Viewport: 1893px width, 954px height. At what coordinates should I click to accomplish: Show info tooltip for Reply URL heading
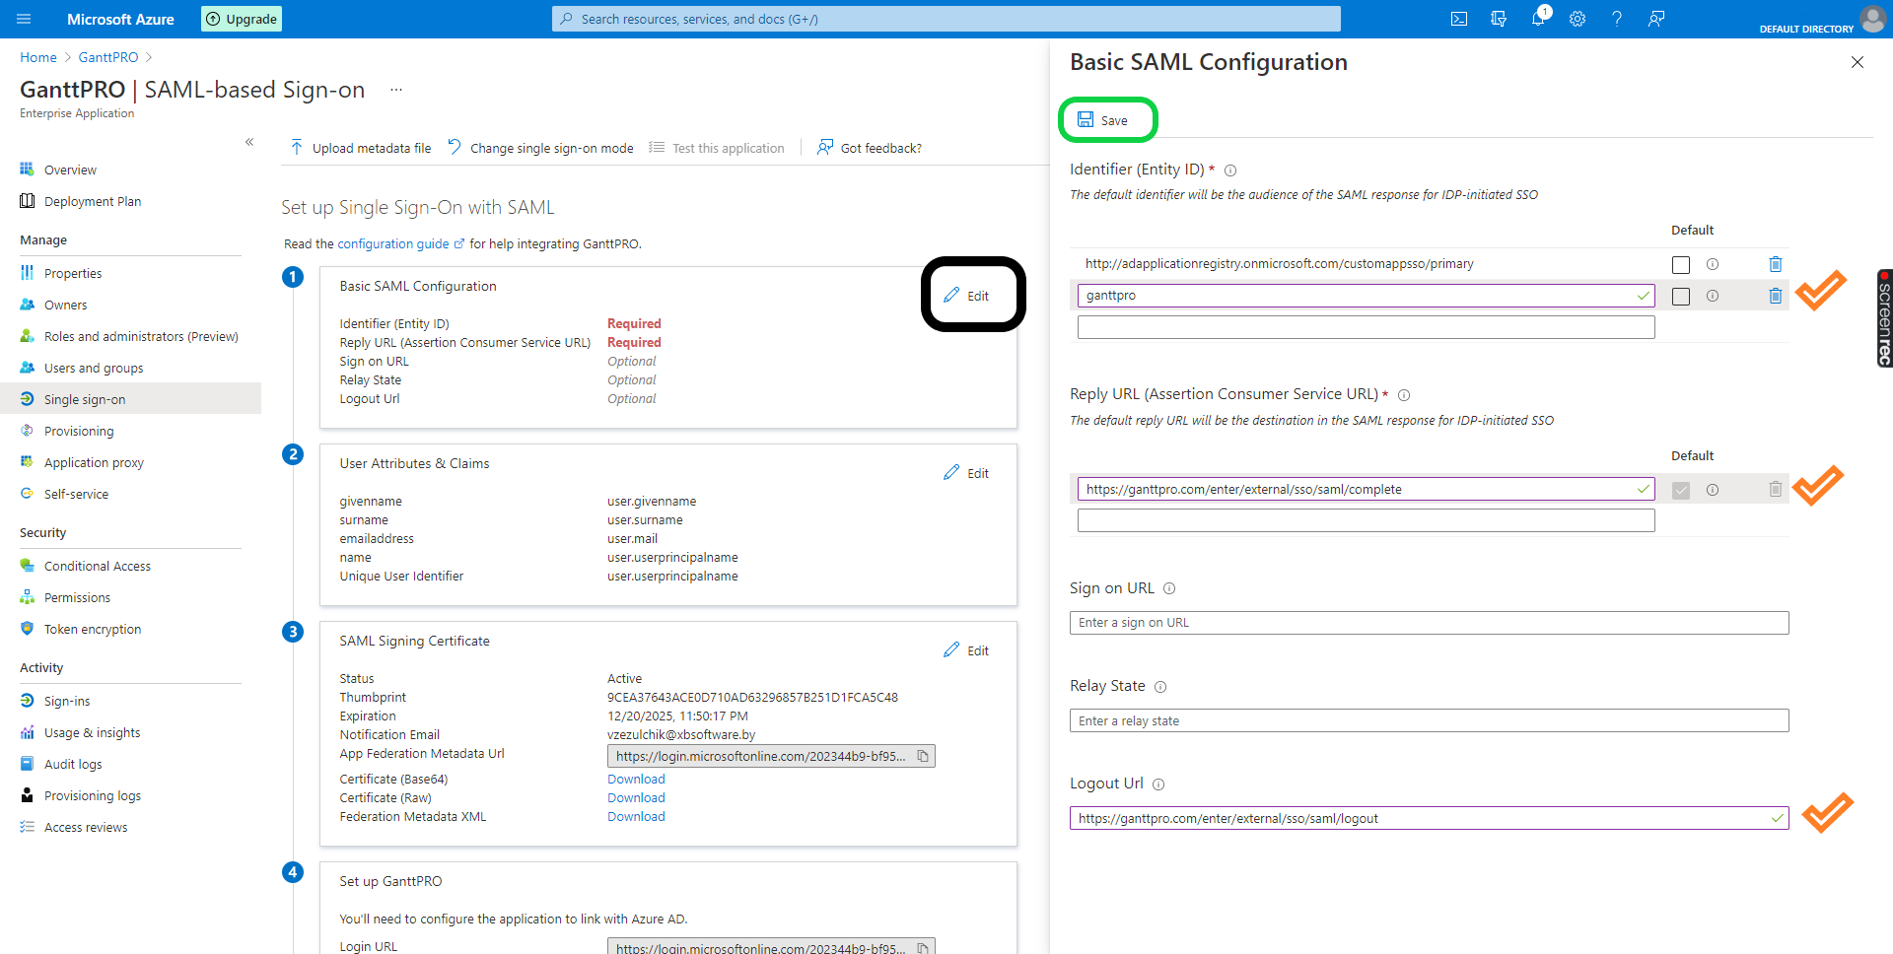pos(1404,395)
